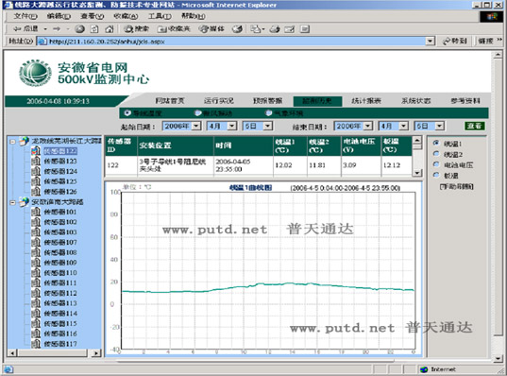Open the 参考资料 page
Viewport: 507px width, 376px height.
point(465,101)
